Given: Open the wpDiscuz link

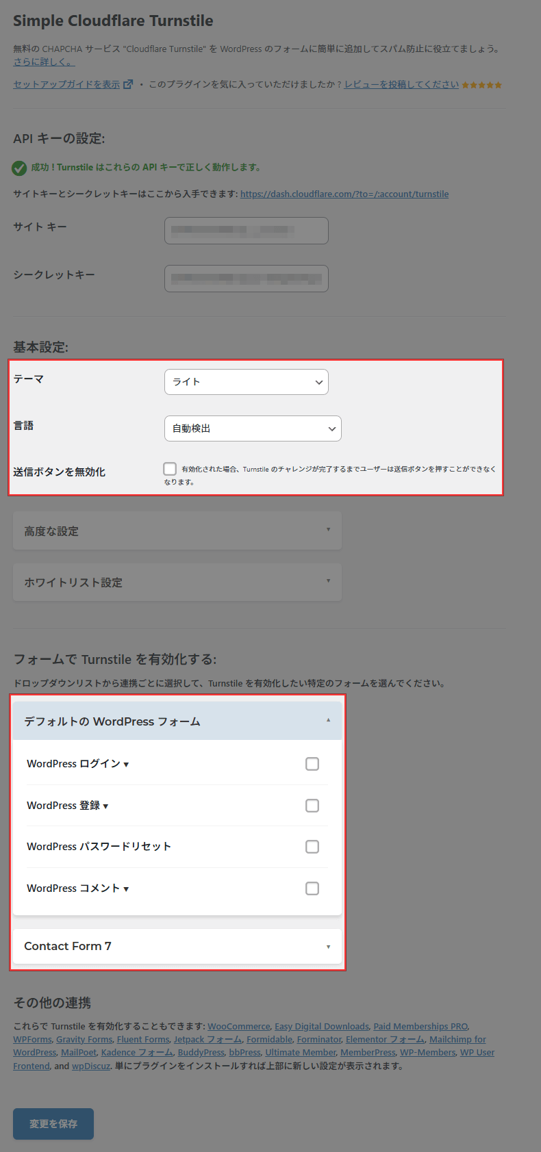Looking at the screenshot, I should coord(91,1066).
